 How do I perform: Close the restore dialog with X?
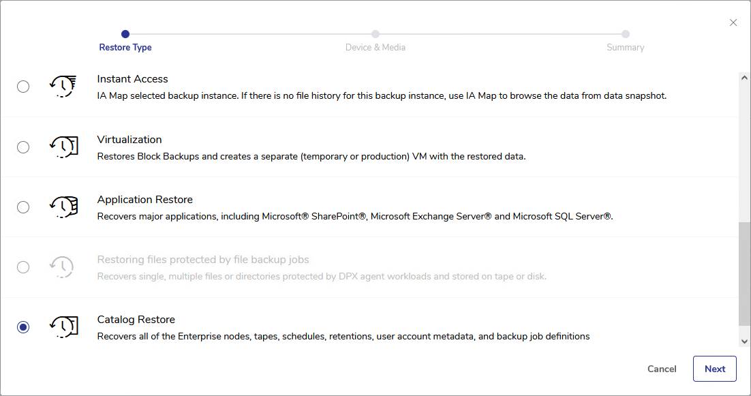click(x=733, y=22)
